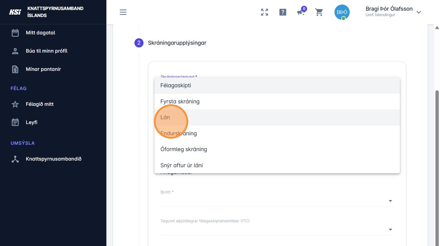Select the Lán option
This screenshot has height=246, width=440.
pyautogui.click(x=277, y=117)
